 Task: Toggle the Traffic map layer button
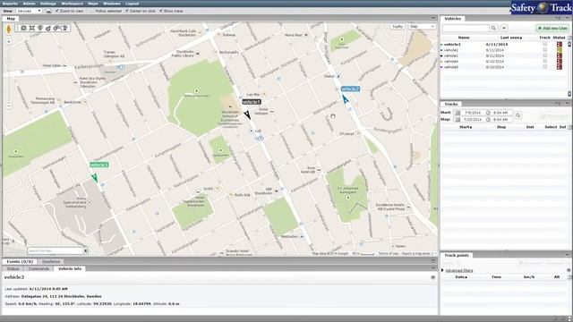[398, 27]
